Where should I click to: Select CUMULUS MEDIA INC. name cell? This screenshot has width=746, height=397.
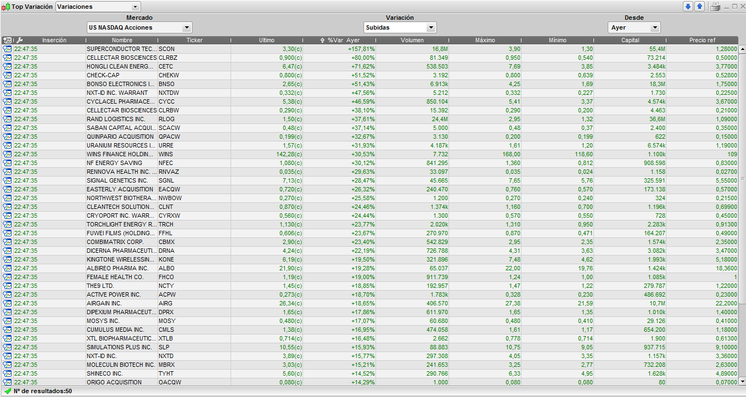click(122, 330)
